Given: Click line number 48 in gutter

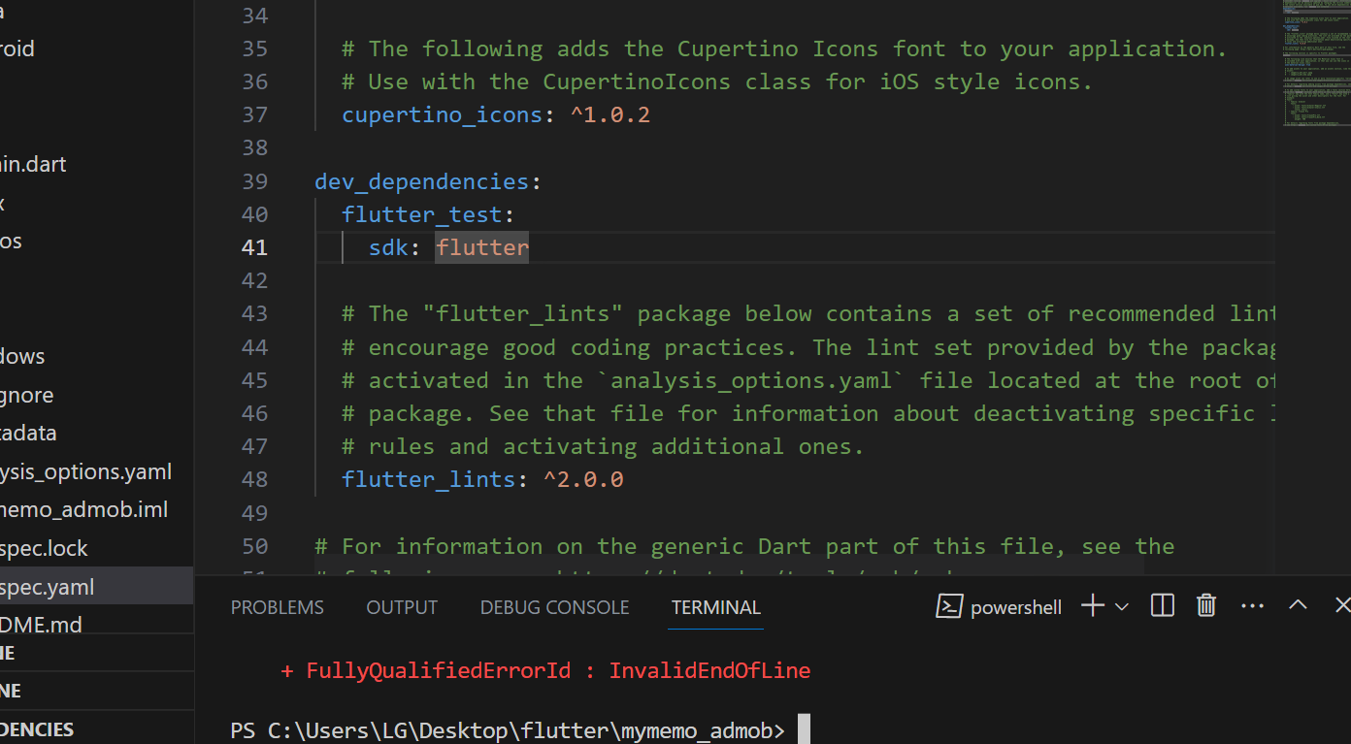Looking at the screenshot, I should click(x=254, y=479).
